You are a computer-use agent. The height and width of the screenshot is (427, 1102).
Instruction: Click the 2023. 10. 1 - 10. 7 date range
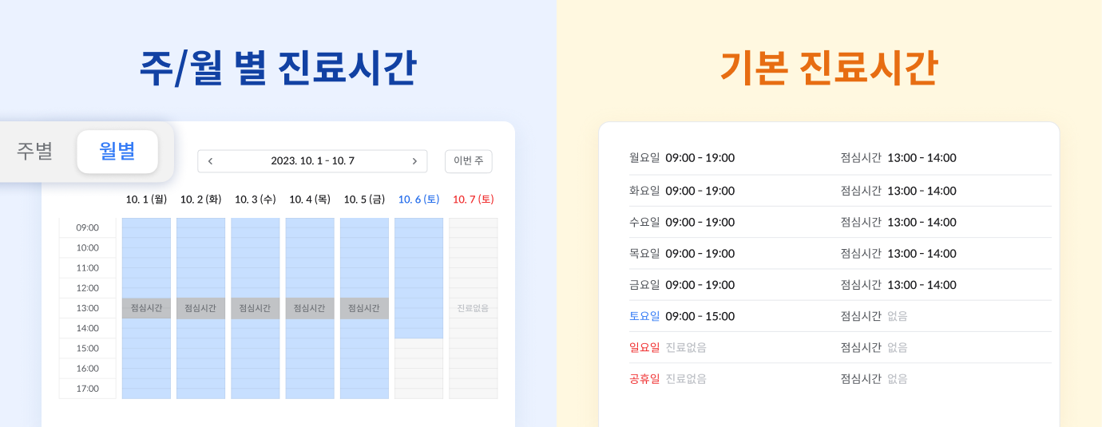coord(312,161)
